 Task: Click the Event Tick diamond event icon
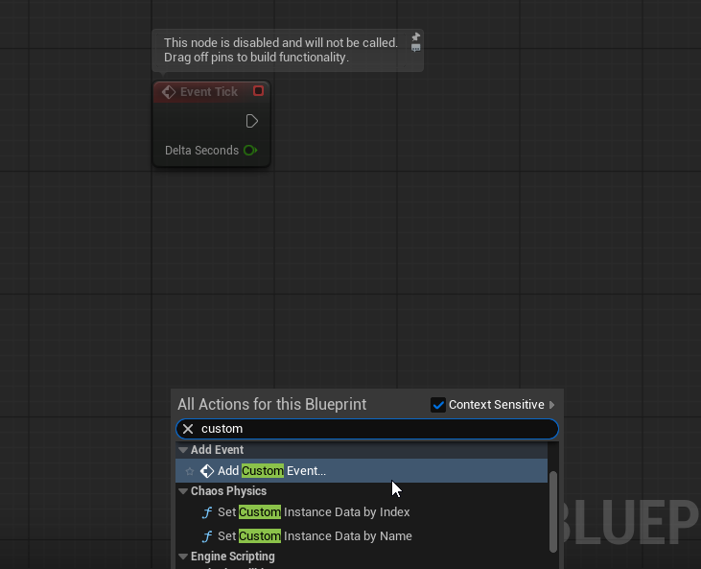pos(169,92)
